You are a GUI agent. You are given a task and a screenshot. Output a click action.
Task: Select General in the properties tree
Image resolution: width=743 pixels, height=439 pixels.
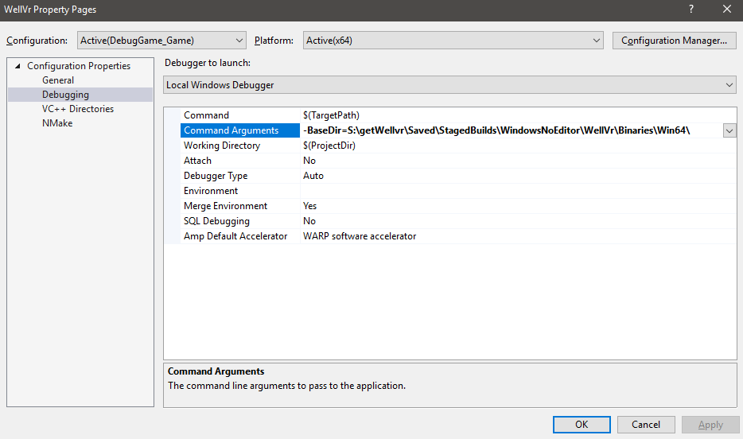point(58,80)
